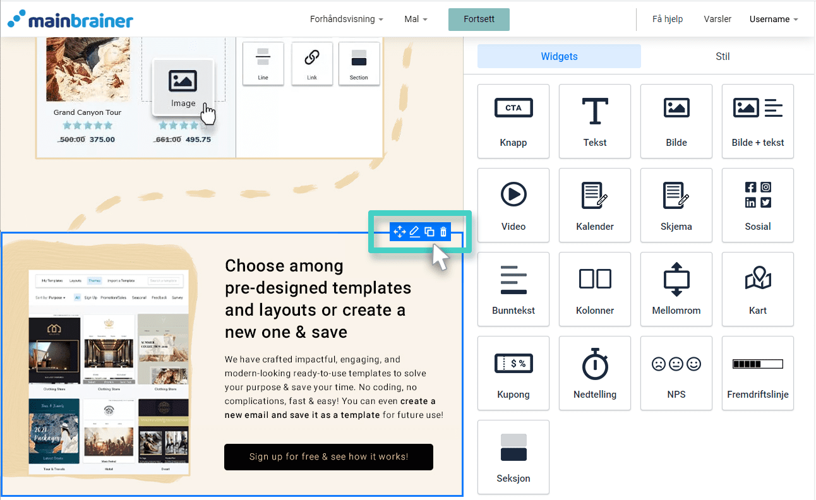Image resolution: width=816 pixels, height=500 pixels.
Task: Open the edit pencil on selected section
Action: [414, 232]
